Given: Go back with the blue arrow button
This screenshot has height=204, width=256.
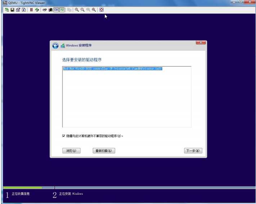Looking at the screenshot, I should tap(55, 46).
